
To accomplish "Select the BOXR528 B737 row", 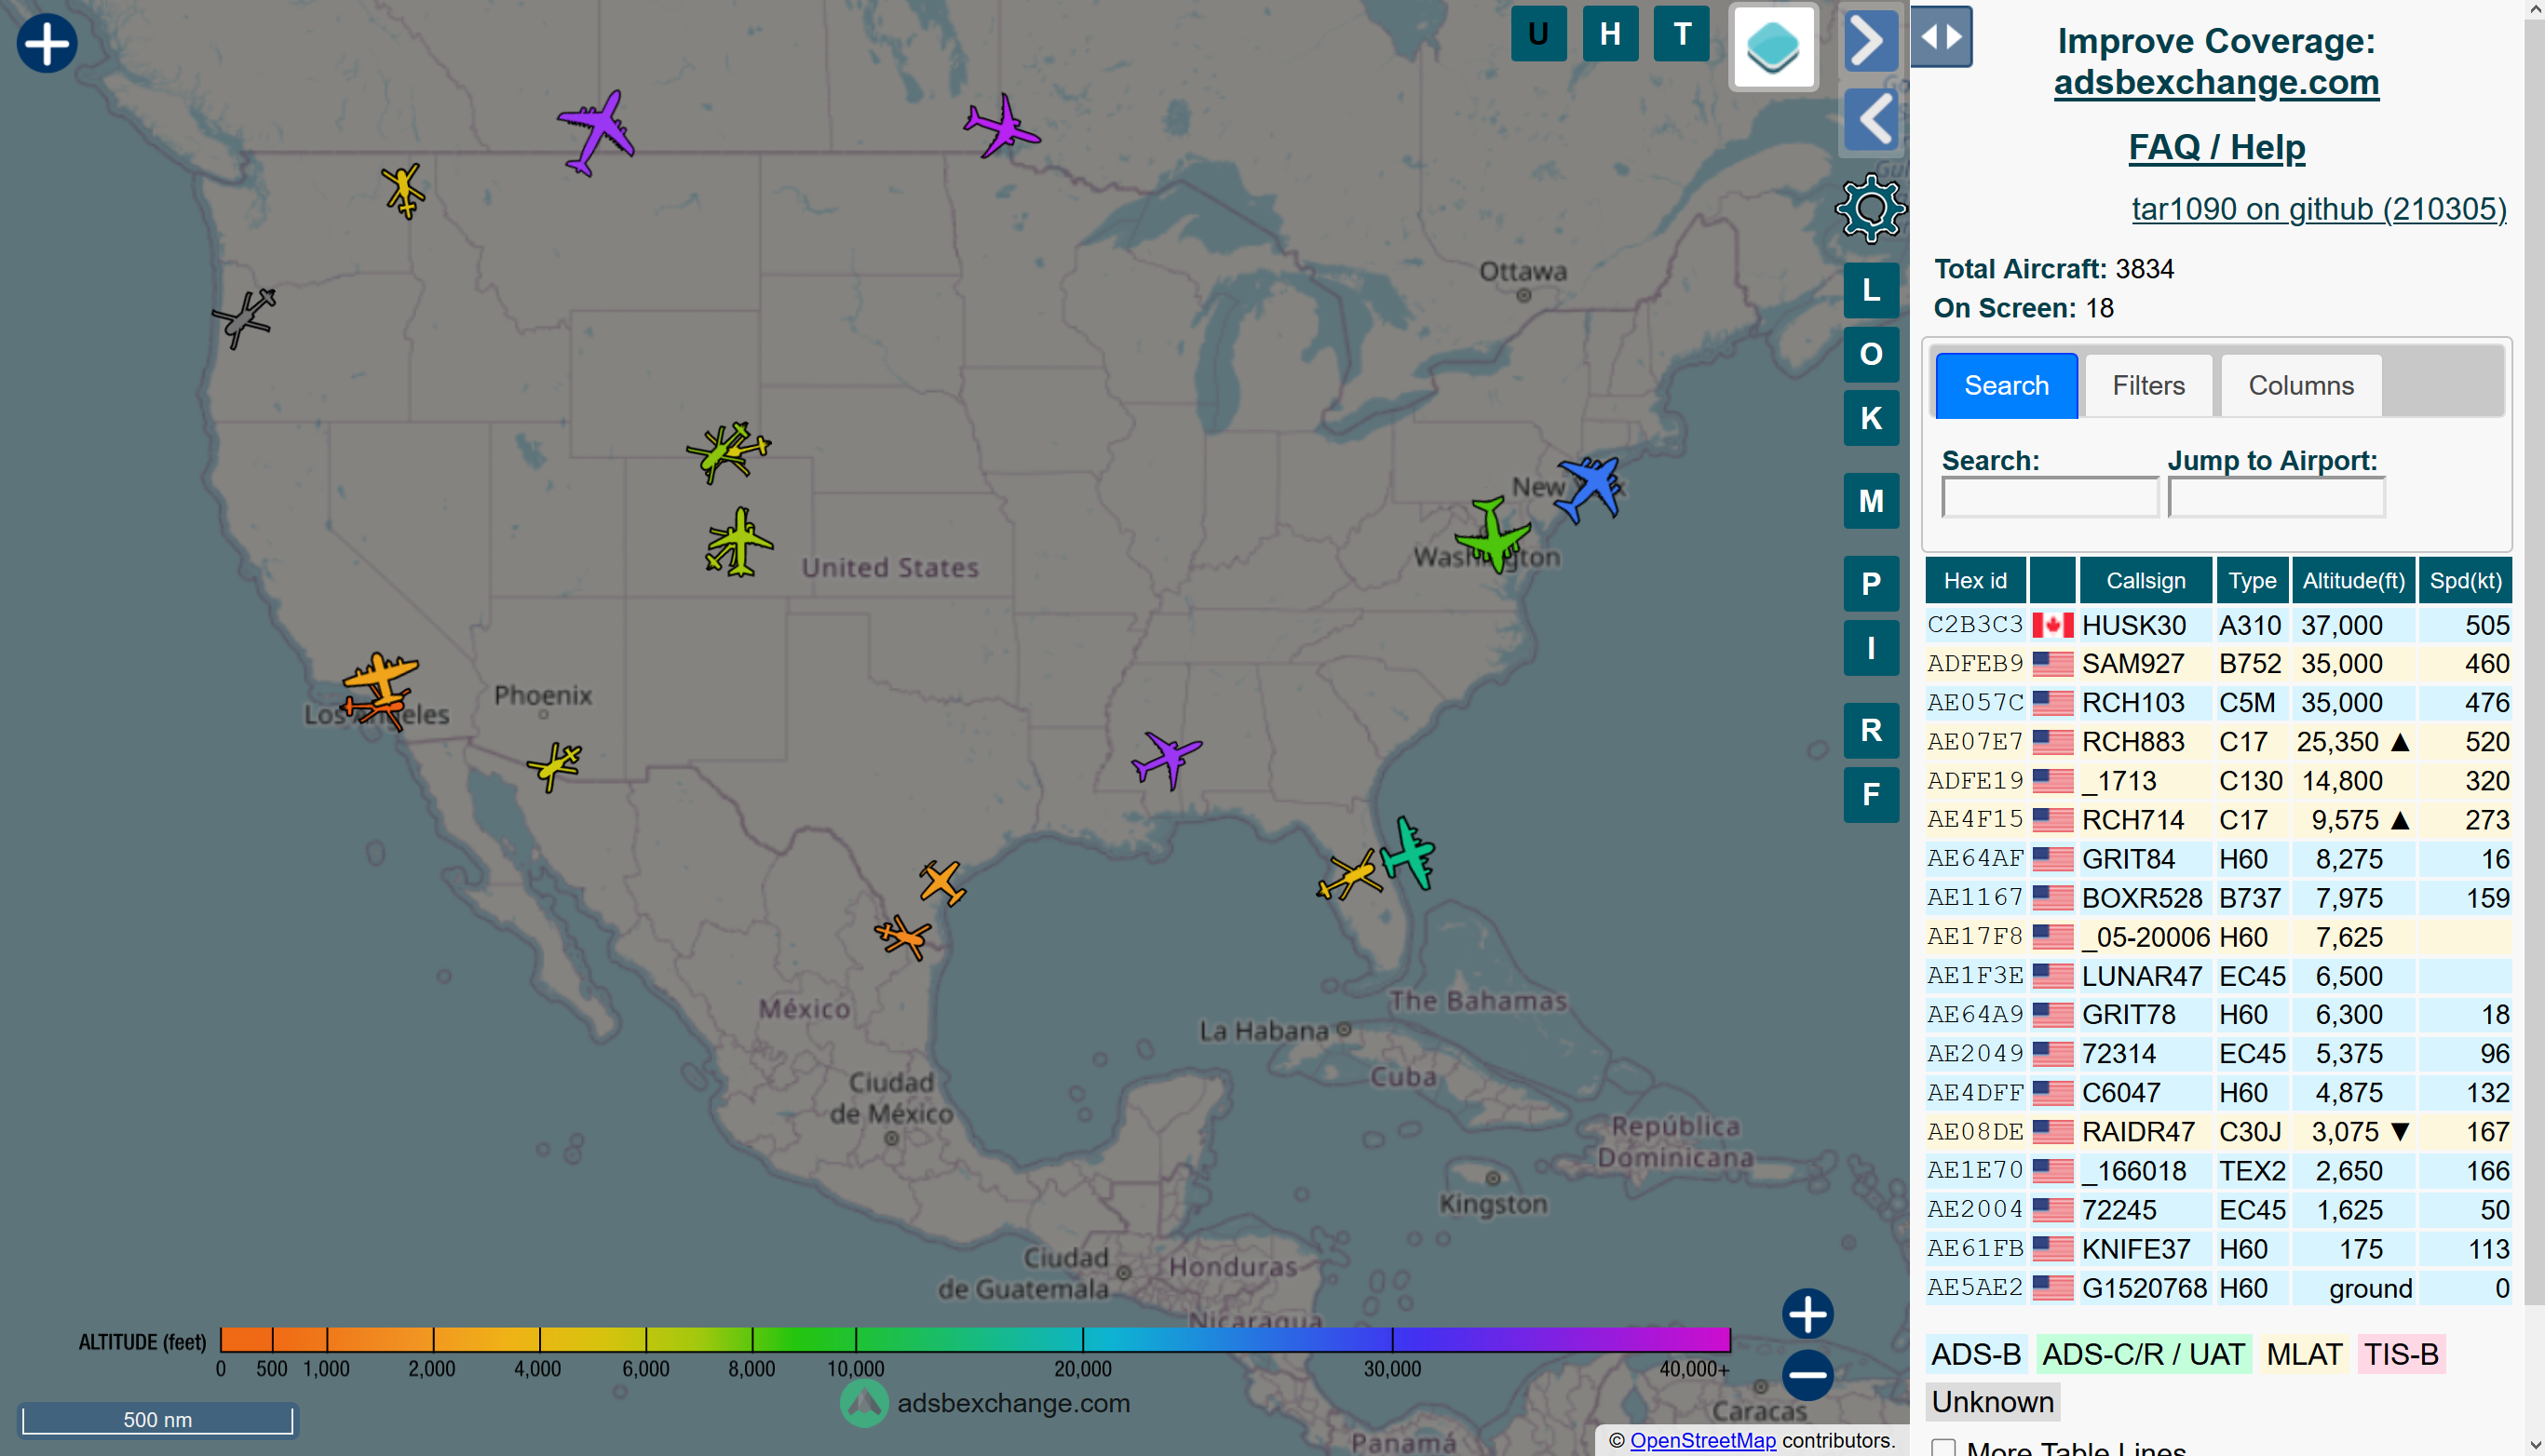I will point(2218,898).
